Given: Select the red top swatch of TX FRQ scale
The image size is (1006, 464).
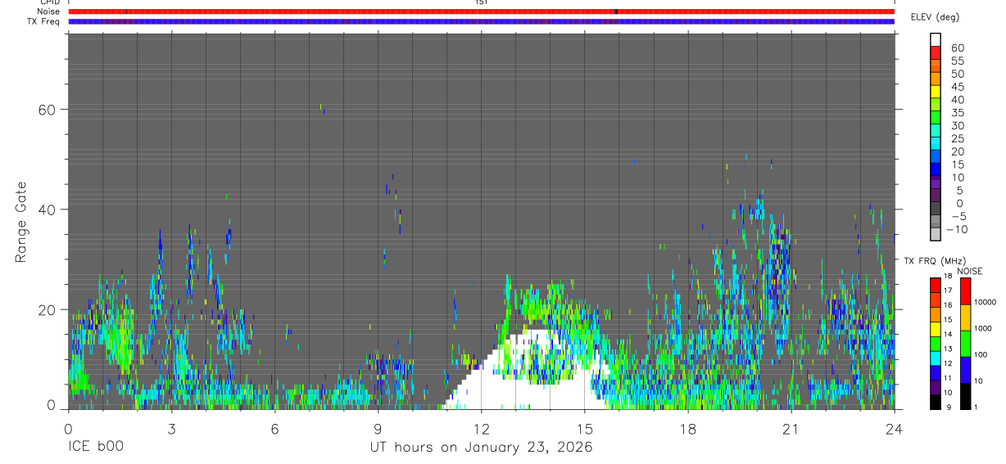Looking at the screenshot, I should [x=936, y=285].
